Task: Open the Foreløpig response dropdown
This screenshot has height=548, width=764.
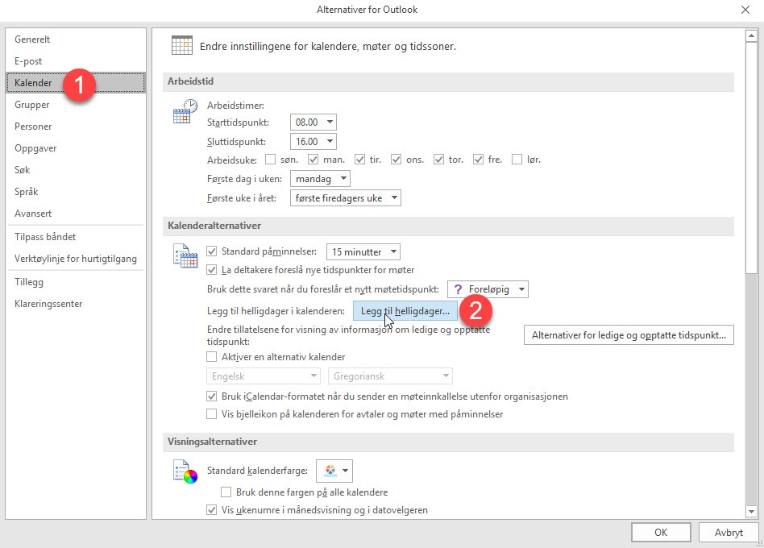Action: (488, 289)
